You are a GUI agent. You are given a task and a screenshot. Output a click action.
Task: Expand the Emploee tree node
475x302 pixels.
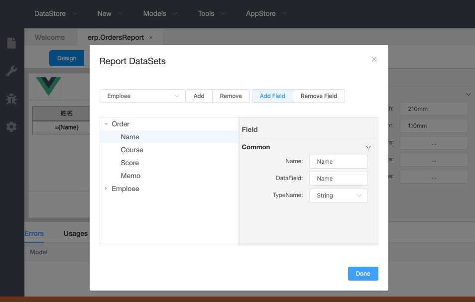pos(106,189)
